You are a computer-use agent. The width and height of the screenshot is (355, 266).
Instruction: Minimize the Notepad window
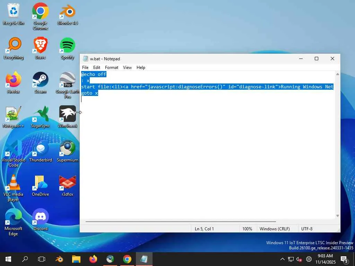tap(301, 59)
